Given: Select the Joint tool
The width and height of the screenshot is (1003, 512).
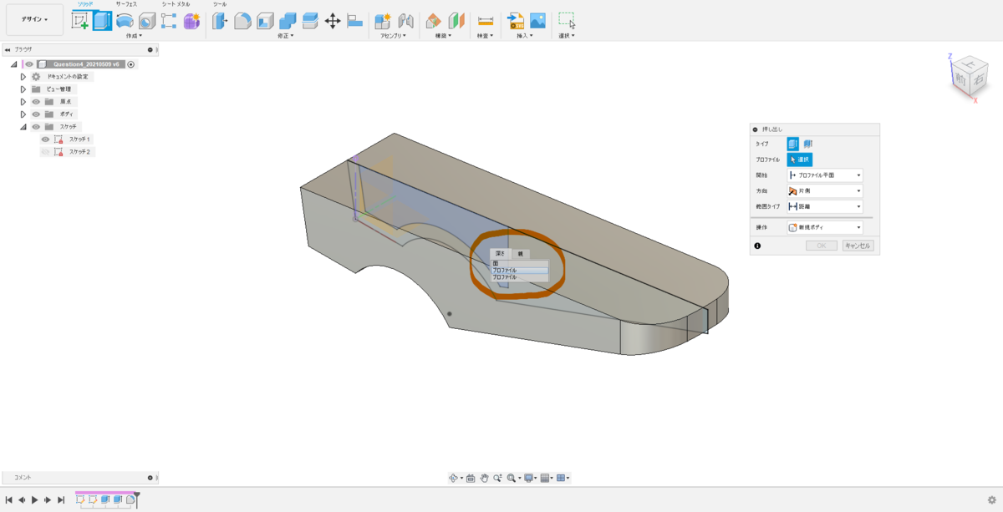Looking at the screenshot, I should (x=405, y=21).
